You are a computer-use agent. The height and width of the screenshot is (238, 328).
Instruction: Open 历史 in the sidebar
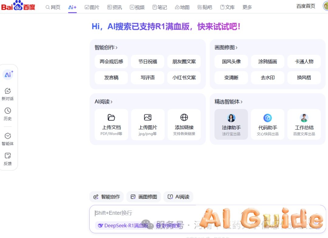coord(8,114)
